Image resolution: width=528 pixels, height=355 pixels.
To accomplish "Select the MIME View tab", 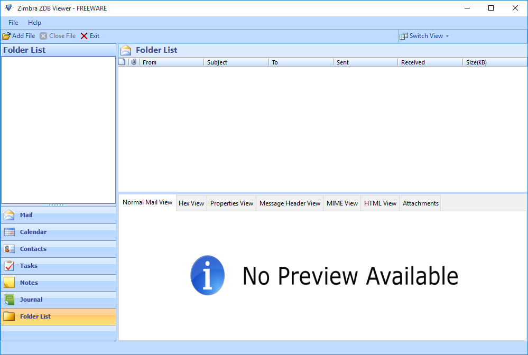I will coord(342,203).
